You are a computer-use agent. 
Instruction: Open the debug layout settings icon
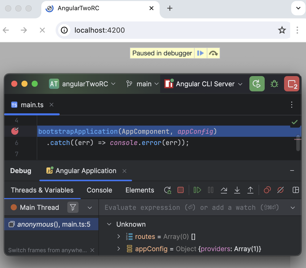(x=296, y=190)
